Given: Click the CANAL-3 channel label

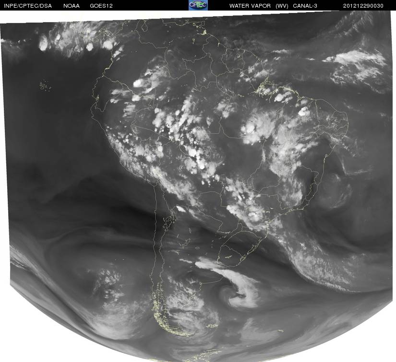Looking at the screenshot, I should pyautogui.click(x=305, y=6).
